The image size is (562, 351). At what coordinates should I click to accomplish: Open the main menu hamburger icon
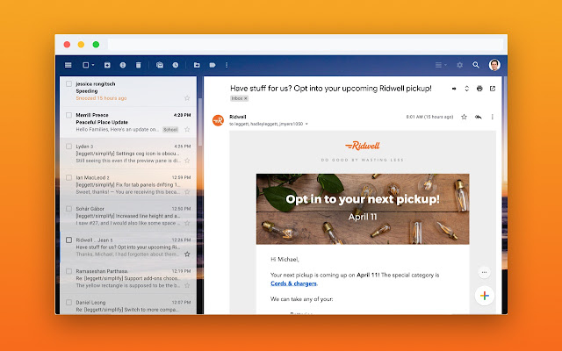point(68,65)
